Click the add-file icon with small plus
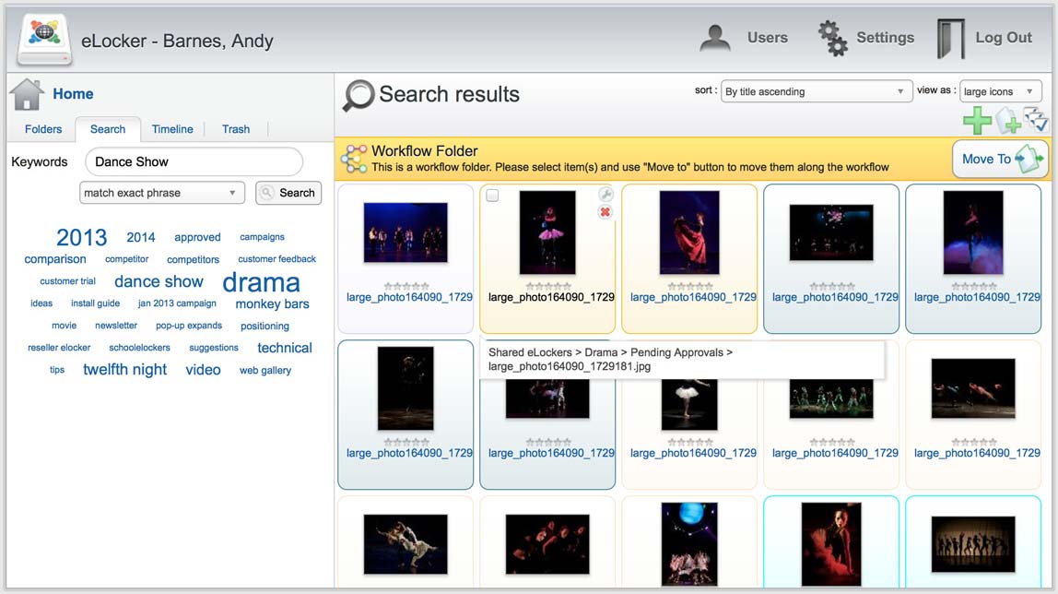Image resolution: width=1058 pixels, height=594 pixels. tap(1007, 121)
